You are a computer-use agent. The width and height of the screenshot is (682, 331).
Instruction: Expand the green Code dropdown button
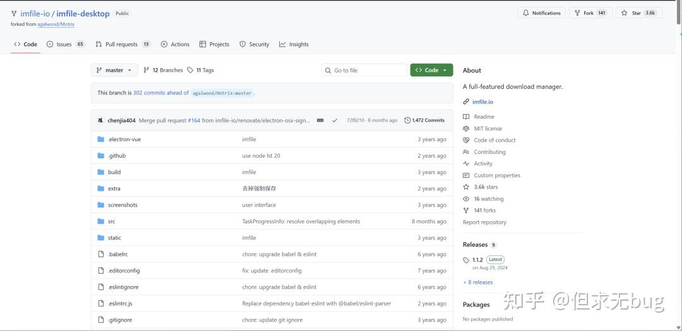coord(431,70)
